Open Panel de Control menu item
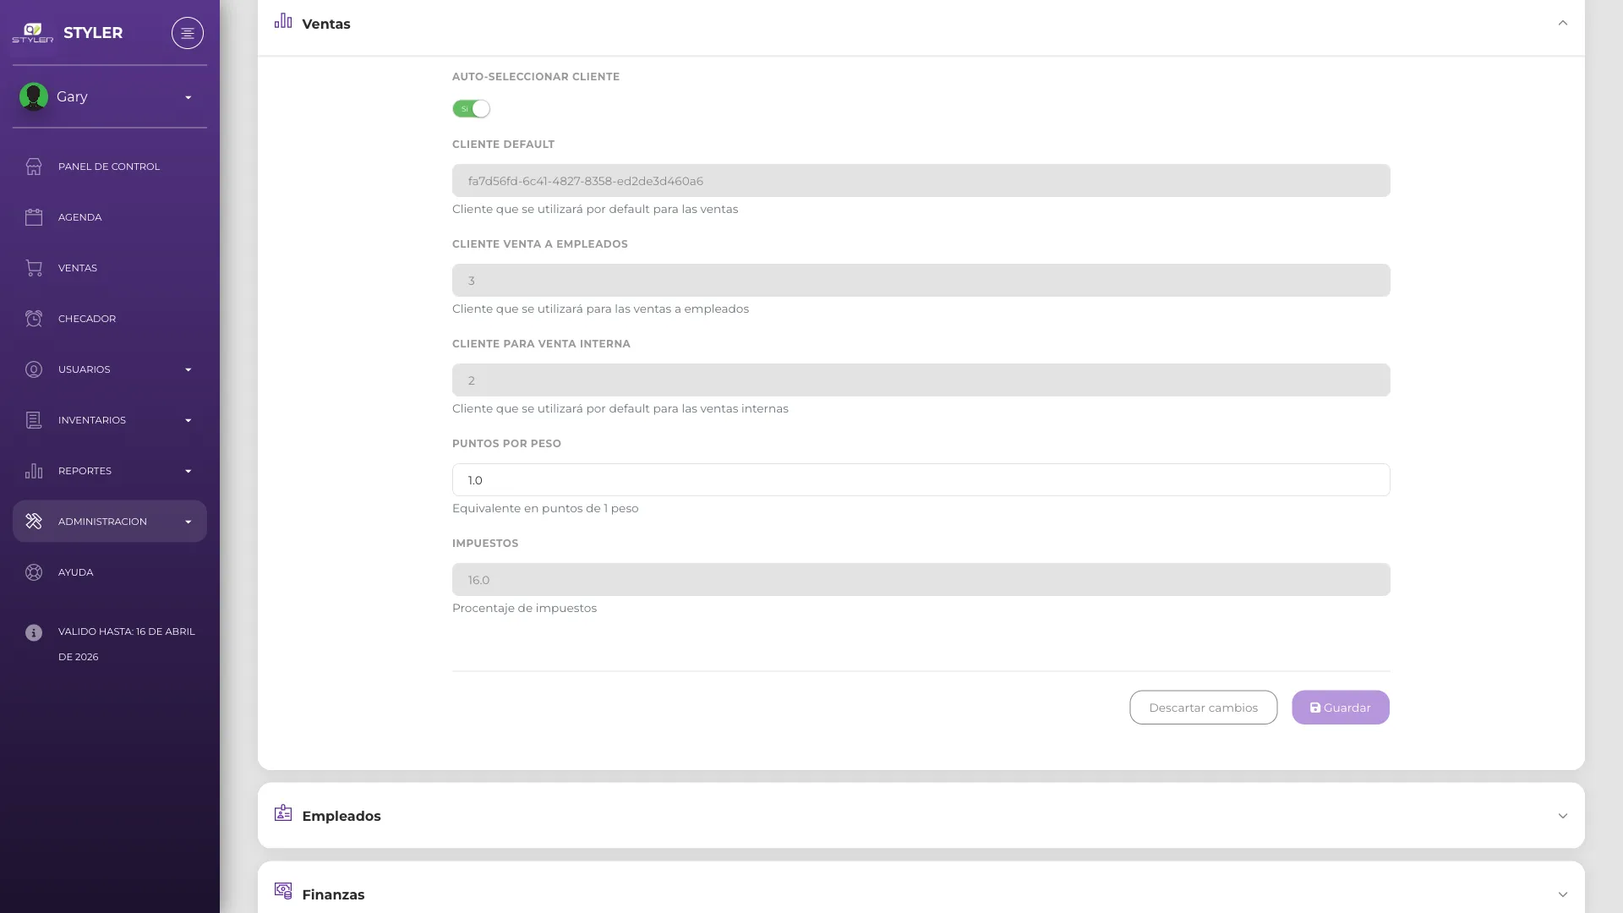Image resolution: width=1623 pixels, height=913 pixels. tap(110, 167)
